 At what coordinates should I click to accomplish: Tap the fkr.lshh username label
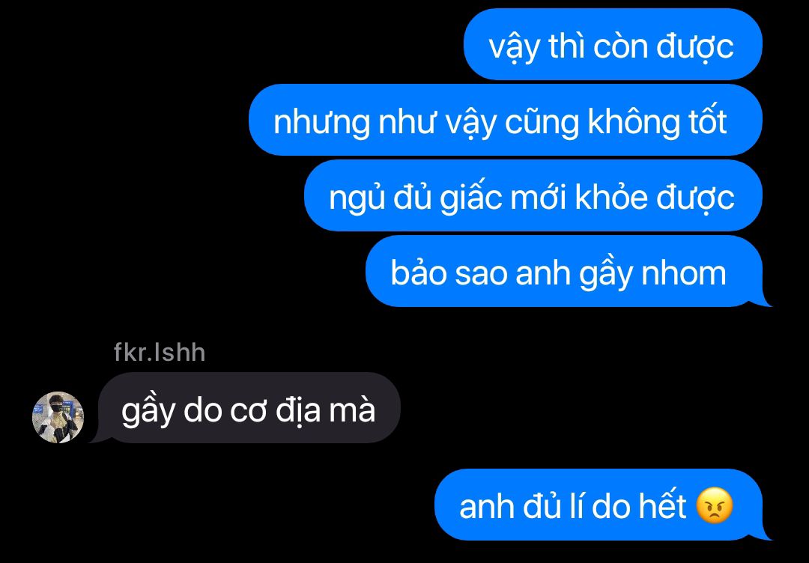(x=160, y=353)
